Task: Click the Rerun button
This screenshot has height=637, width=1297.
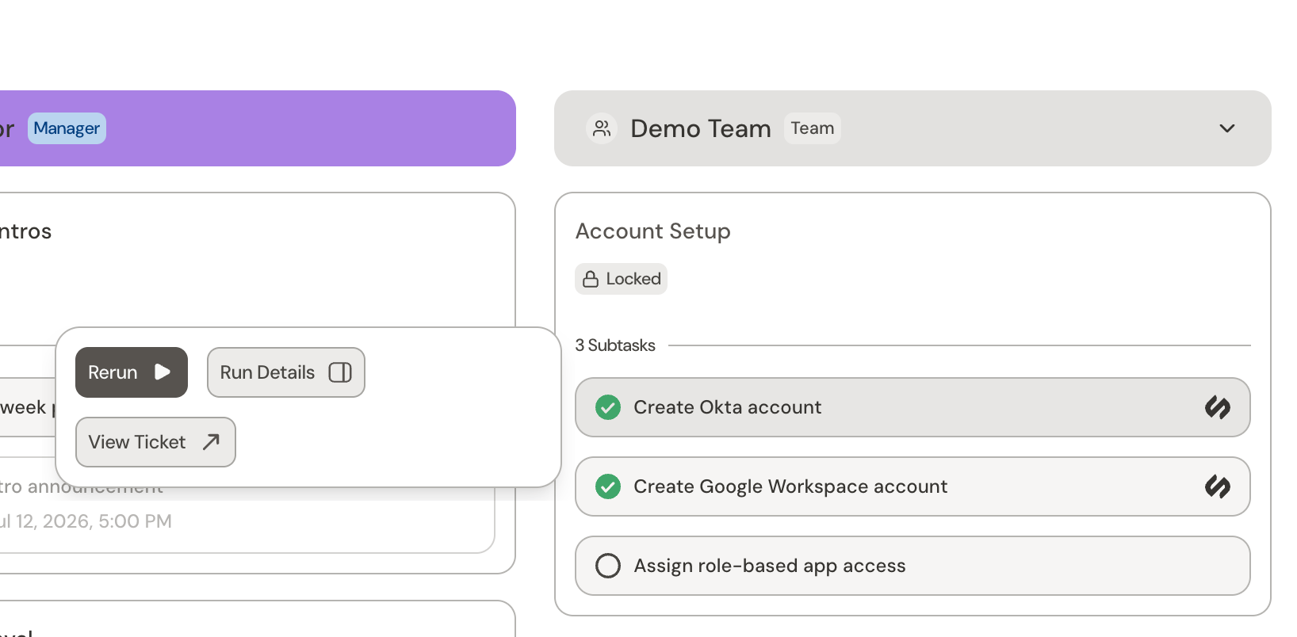Action: click(x=132, y=372)
